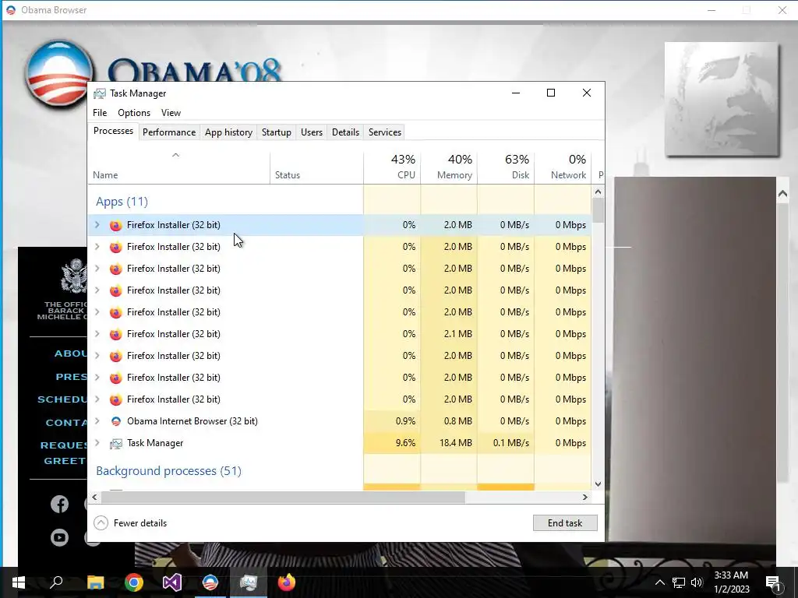The image size is (798, 598).
Task: Click the Task Manager taskbar icon
Action: pos(249,582)
